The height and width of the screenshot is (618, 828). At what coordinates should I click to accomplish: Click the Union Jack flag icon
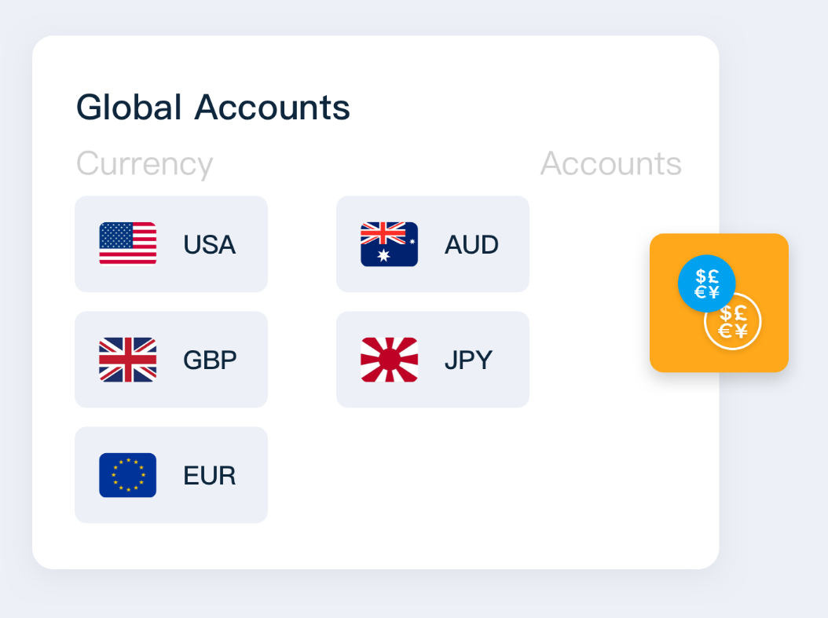128,360
